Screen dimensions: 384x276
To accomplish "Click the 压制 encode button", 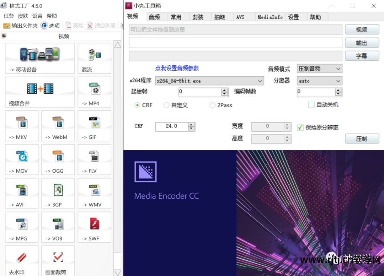I will coord(362,139).
